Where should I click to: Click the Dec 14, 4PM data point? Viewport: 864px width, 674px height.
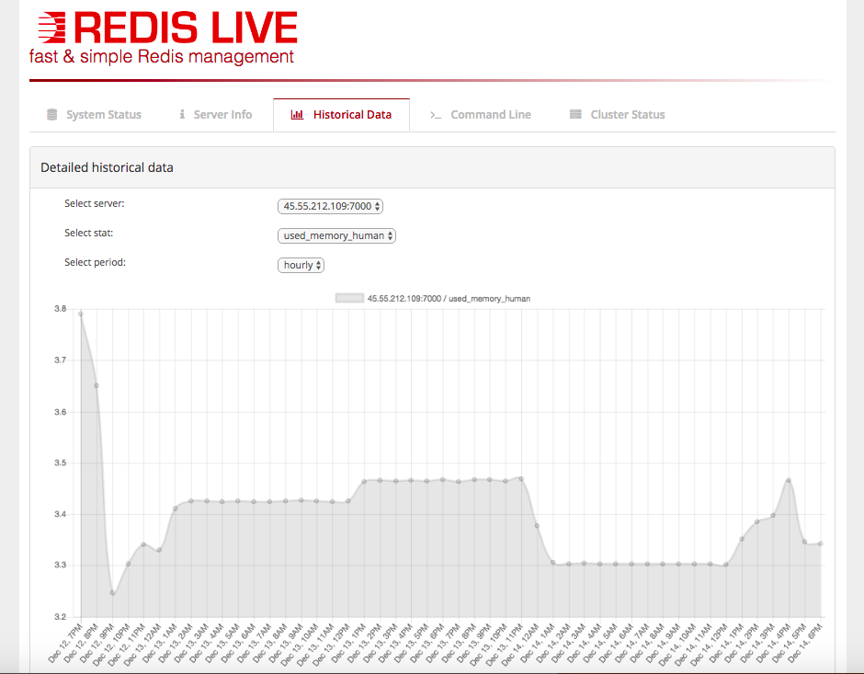[x=789, y=481]
